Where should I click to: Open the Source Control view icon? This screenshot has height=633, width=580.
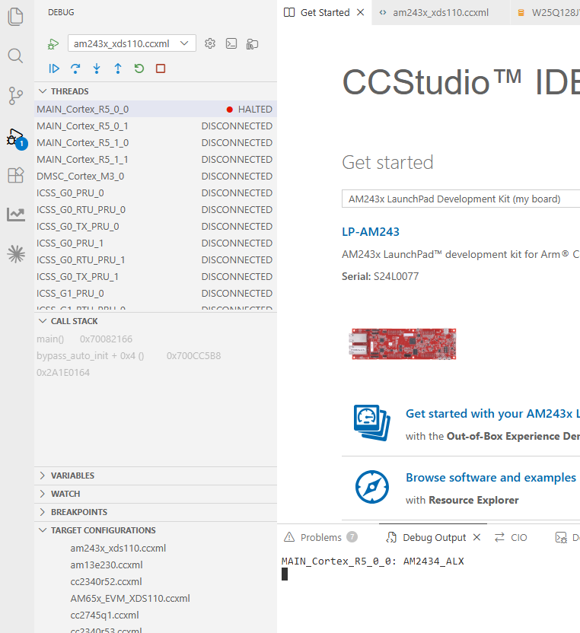point(16,96)
